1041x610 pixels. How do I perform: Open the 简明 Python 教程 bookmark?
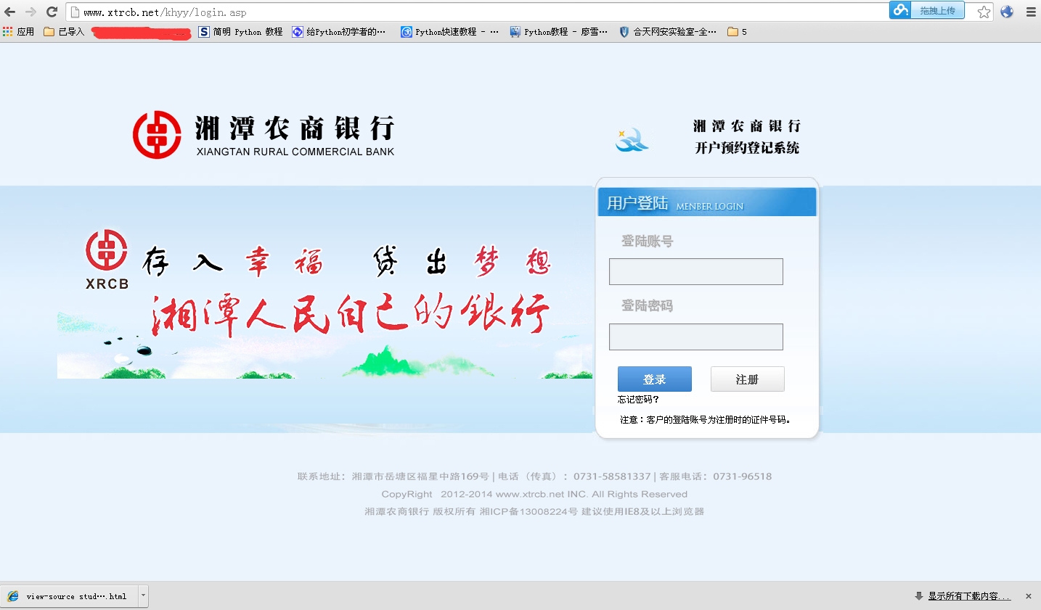240,32
